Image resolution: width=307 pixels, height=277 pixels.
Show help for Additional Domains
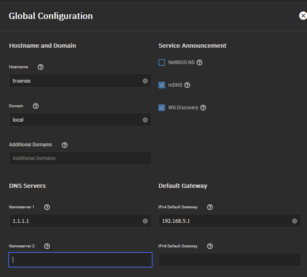tap(64, 145)
